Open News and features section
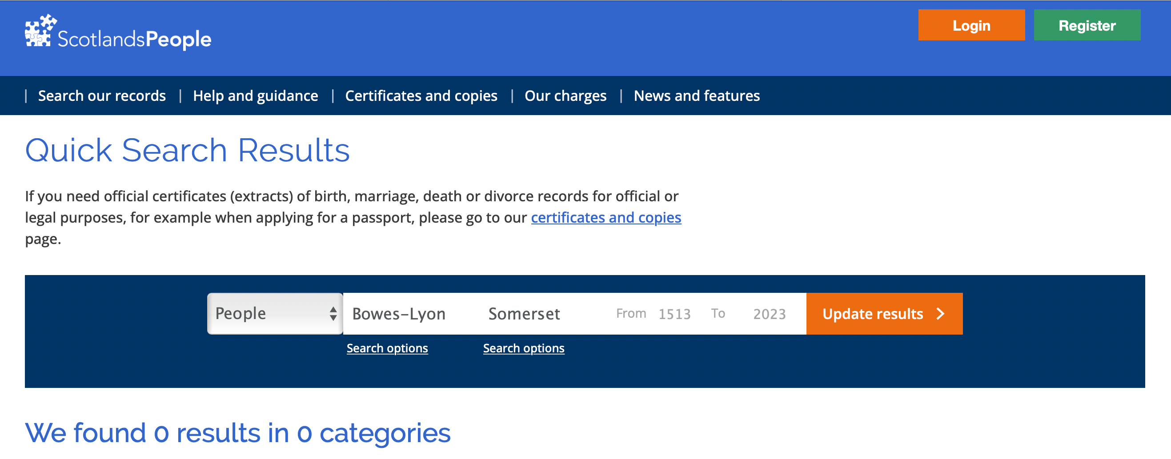 pyautogui.click(x=696, y=96)
